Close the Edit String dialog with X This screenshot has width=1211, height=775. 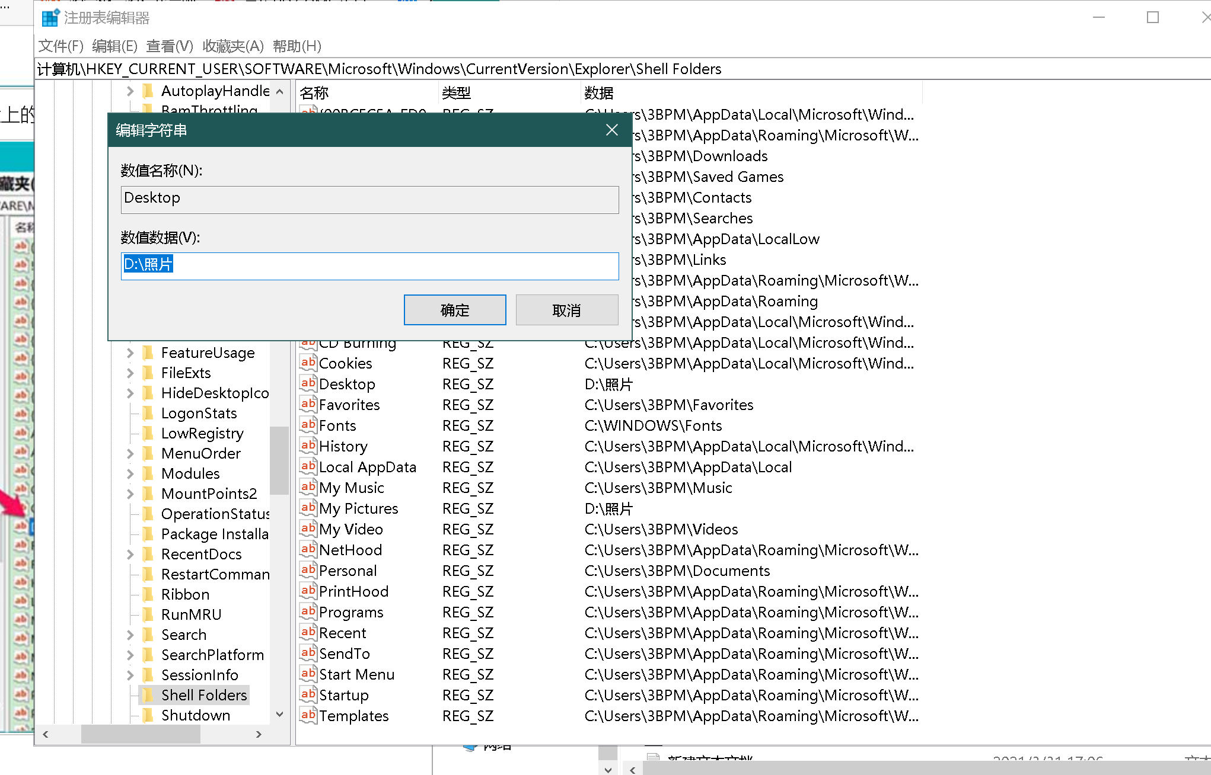pos(612,130)
